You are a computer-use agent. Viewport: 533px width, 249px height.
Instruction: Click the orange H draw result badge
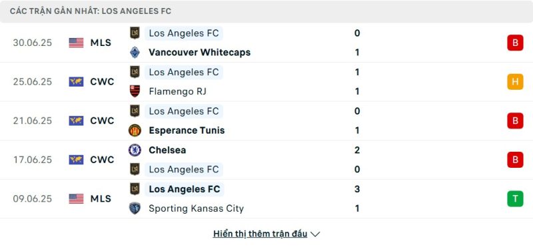click(x=515, y=81)
